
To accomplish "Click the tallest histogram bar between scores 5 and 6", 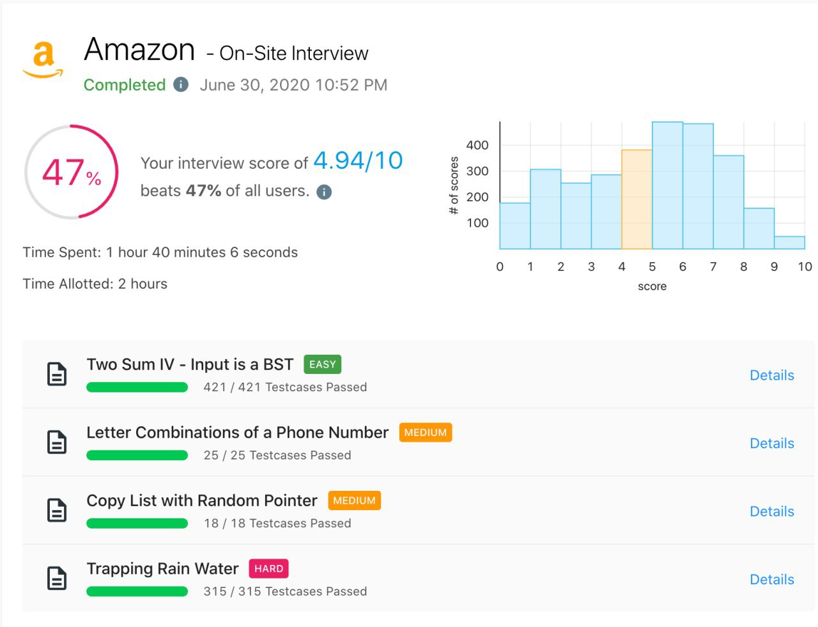I will click(667, 185).
